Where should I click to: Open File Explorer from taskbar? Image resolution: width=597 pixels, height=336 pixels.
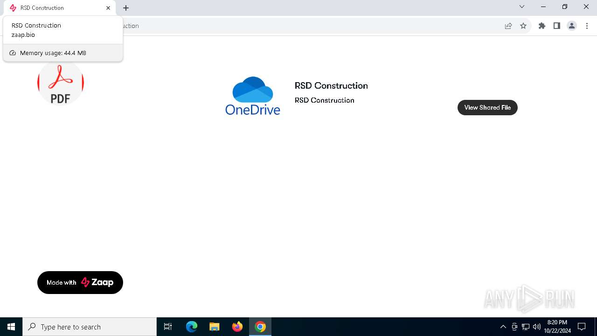[x=215, y=327]
